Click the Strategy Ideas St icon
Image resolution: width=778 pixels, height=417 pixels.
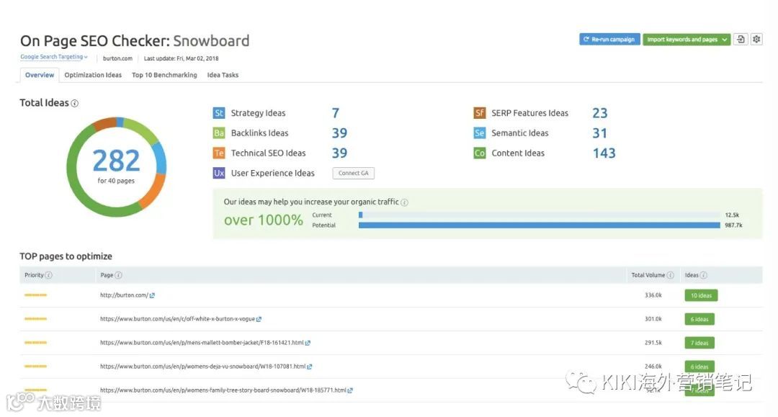click(x=219, y=113)
